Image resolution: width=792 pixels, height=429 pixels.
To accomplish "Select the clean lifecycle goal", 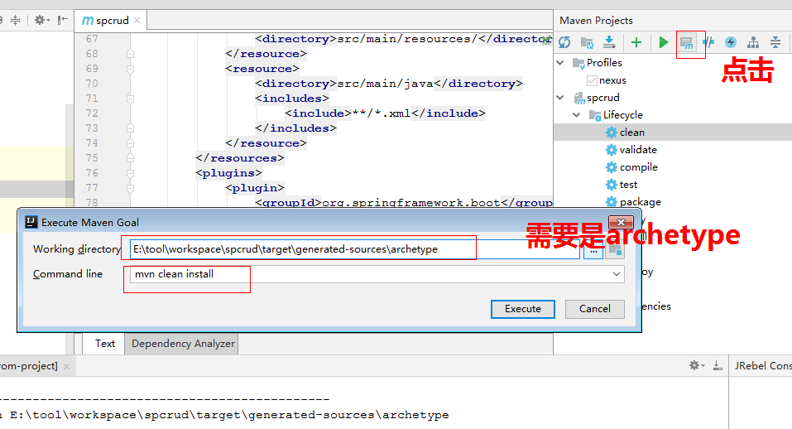I will click(632, 133).
